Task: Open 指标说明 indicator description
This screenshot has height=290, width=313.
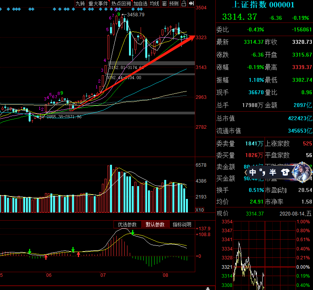Action: click(x=182, y=224)
